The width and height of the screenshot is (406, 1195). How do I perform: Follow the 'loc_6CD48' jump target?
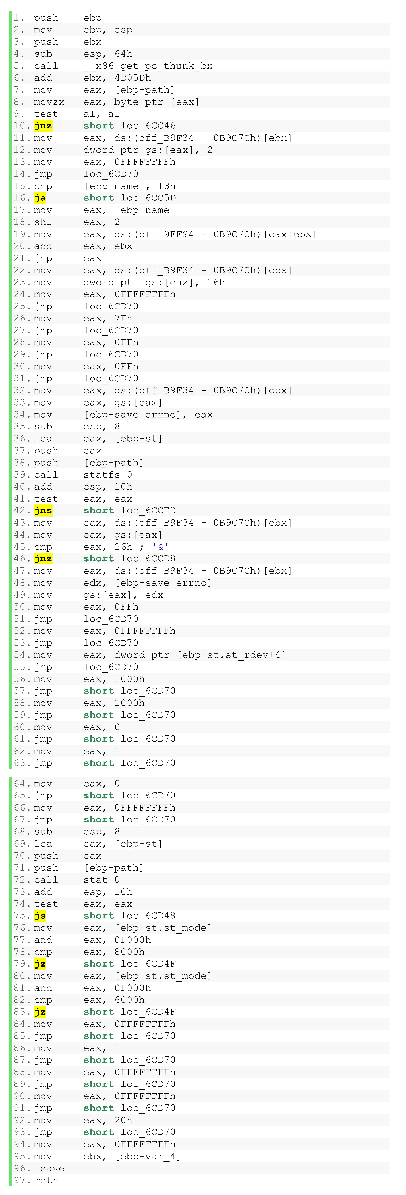[x=148, y=916]
